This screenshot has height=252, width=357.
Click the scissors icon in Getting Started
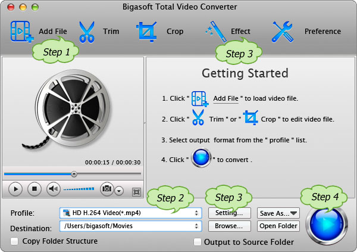(x=198, y=117)
